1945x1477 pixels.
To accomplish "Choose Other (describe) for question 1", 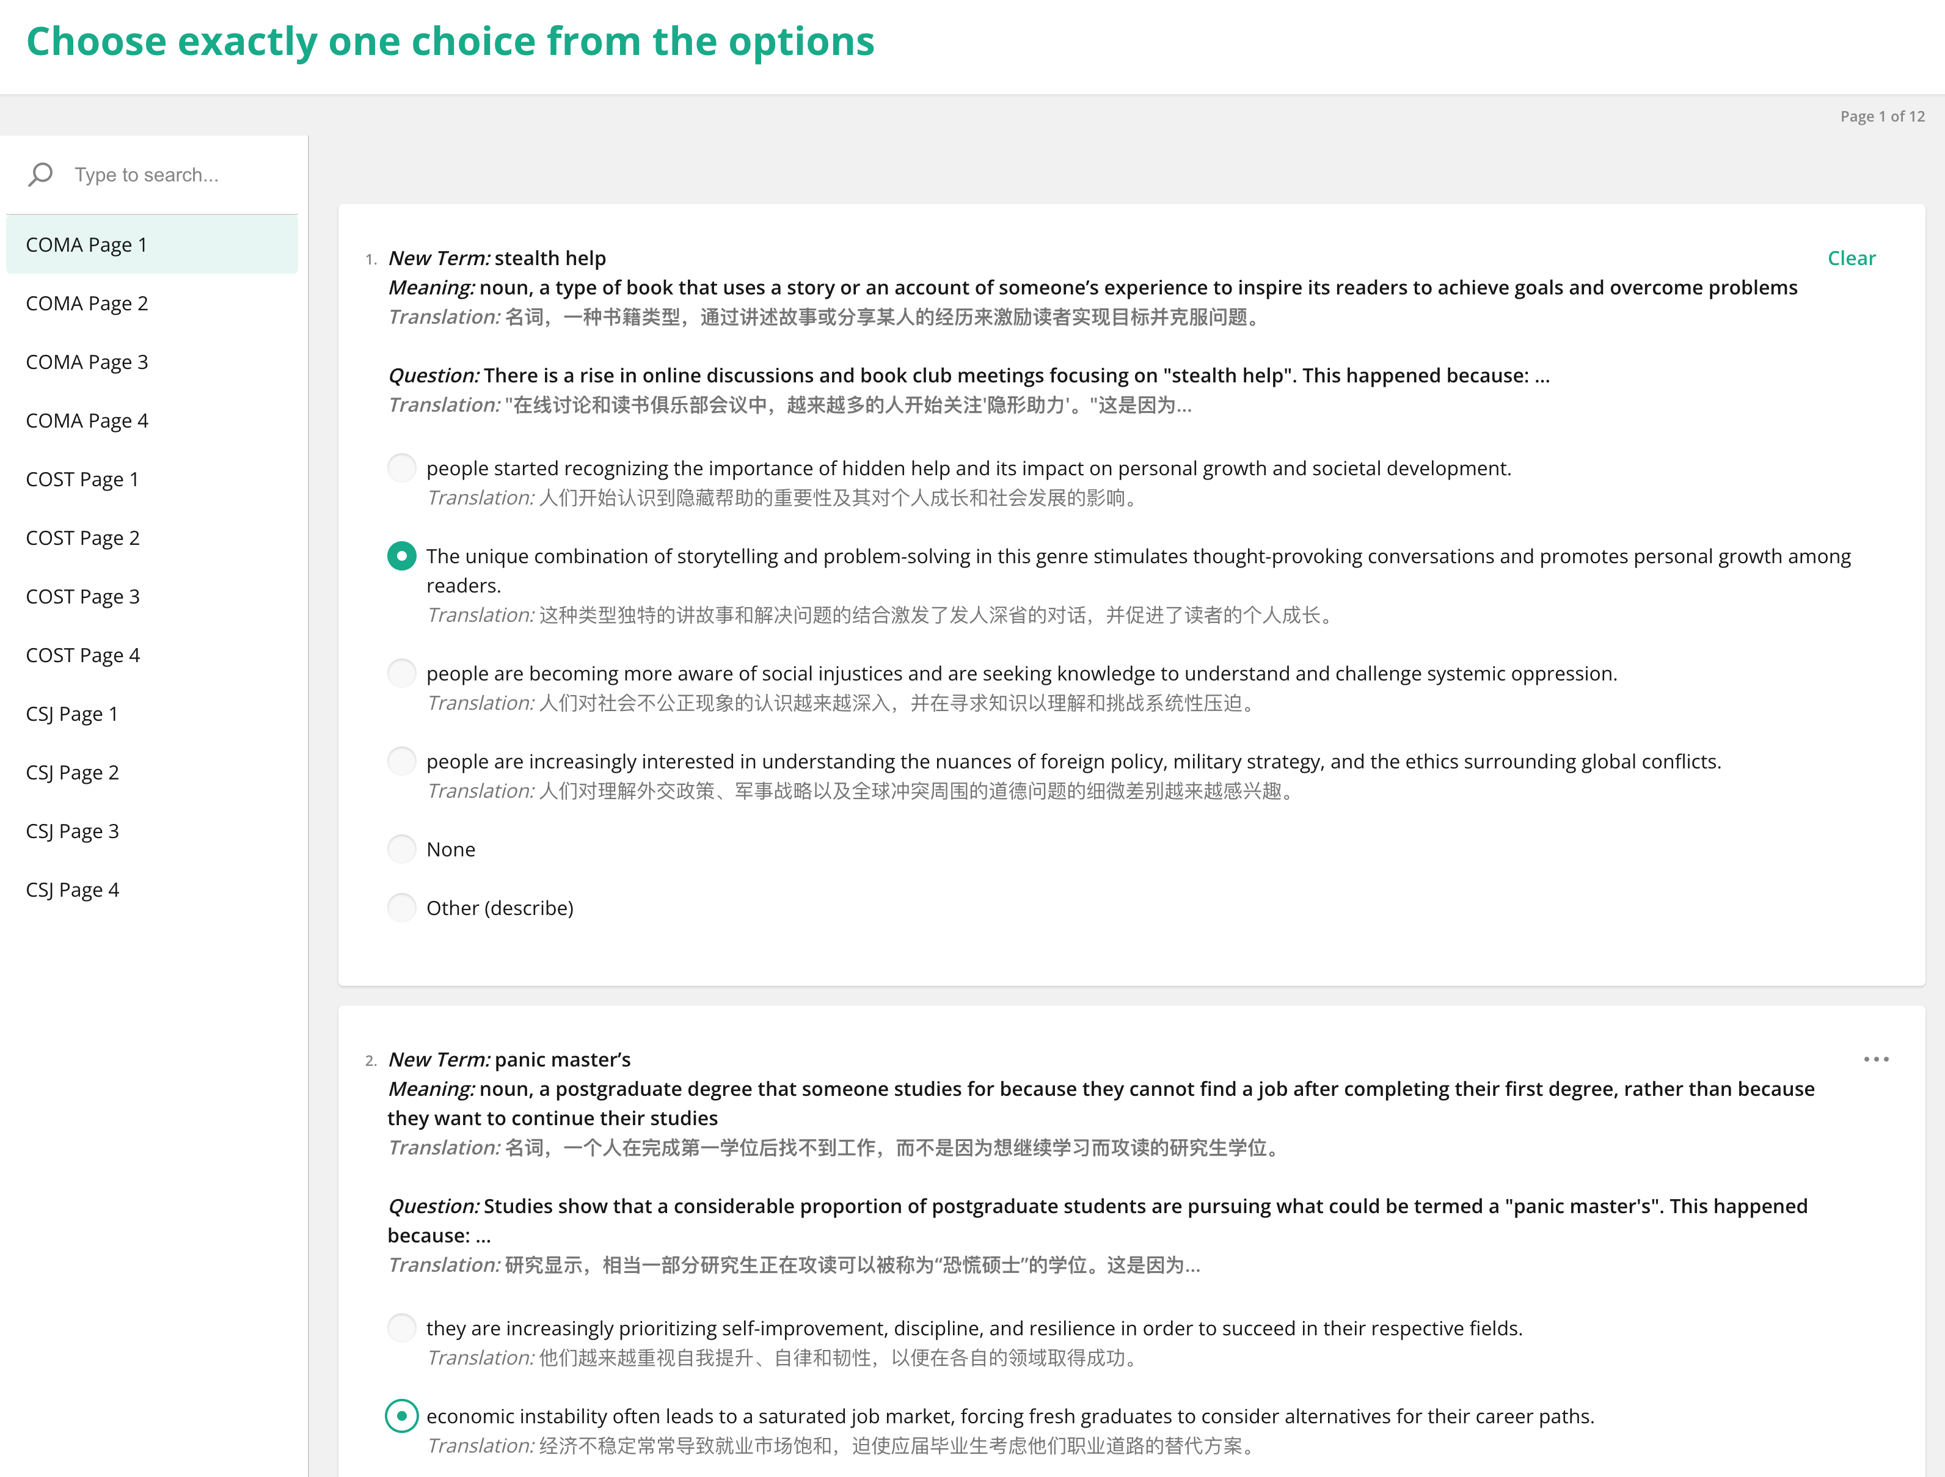I will pyautogui.click(x=402, y=907).
